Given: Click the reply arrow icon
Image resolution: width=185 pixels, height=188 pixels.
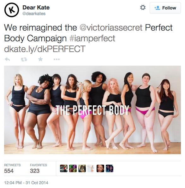Looking at the screenshot, I should click(7, 59).
